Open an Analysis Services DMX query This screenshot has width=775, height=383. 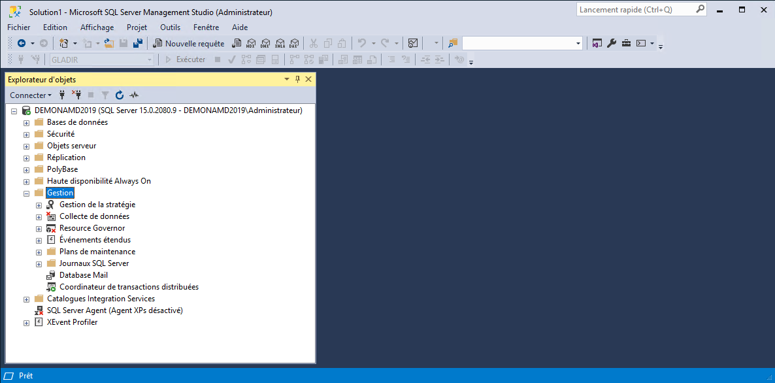coord(265,44)
